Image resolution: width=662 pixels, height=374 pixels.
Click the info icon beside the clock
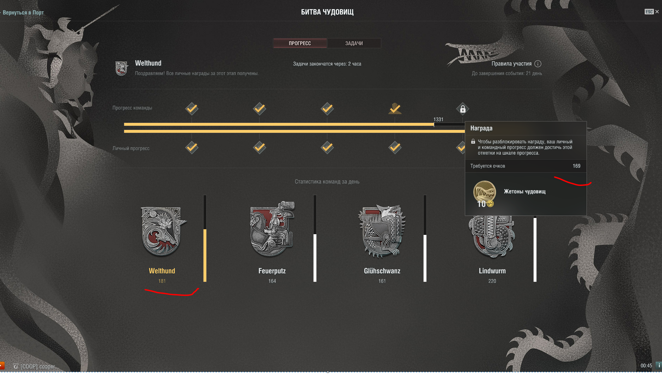(658, 366)
